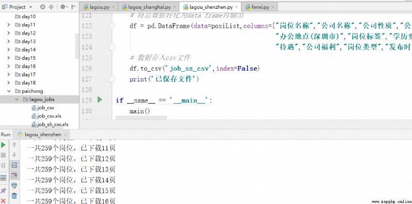Select the lagou_jobs folder row
412x204 pixels.
(40, 99)
